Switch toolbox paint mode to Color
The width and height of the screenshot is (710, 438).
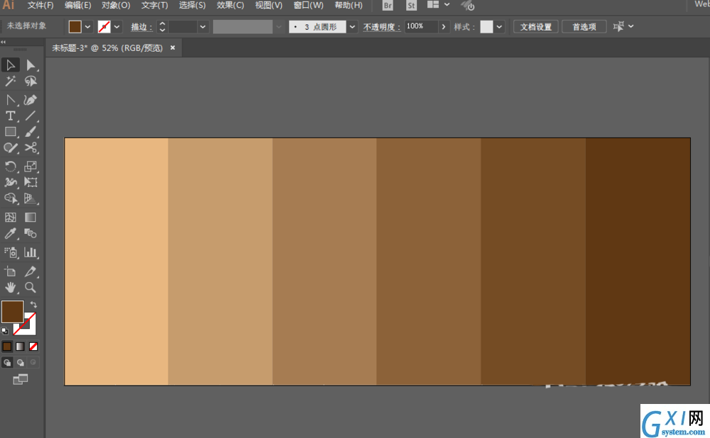tap(7, 347)
